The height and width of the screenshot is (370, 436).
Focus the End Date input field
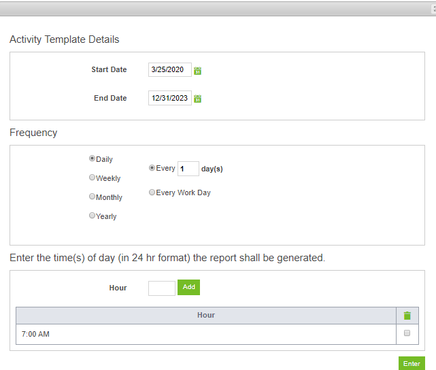[x=170, y=98]
